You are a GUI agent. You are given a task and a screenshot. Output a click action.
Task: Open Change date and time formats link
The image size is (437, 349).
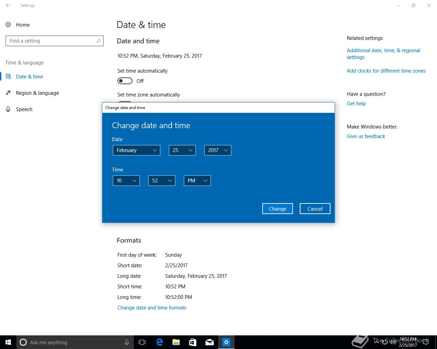click(x=152, y=308)
